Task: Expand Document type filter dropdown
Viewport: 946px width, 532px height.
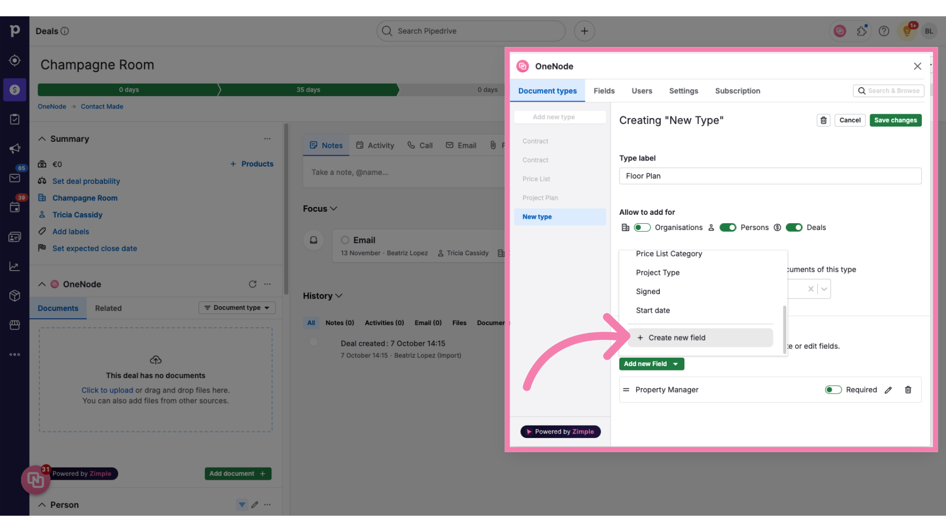Action: coord(236,308)
